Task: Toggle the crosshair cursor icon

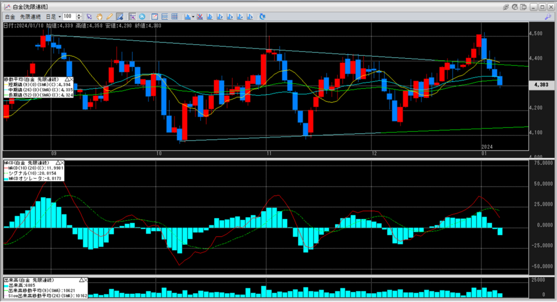Action: [x=132, y=17]
